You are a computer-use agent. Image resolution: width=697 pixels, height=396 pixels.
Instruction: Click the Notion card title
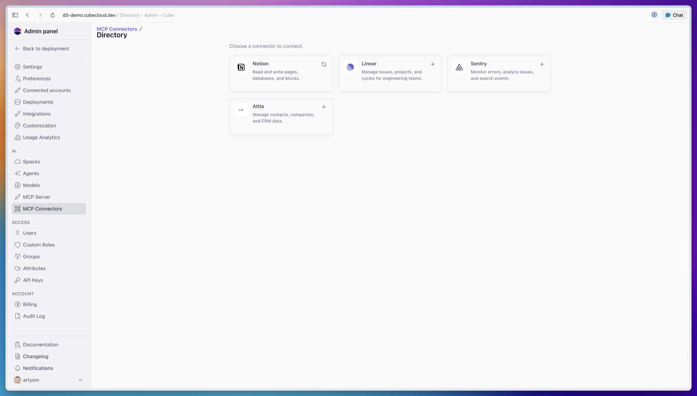(261, 64)
